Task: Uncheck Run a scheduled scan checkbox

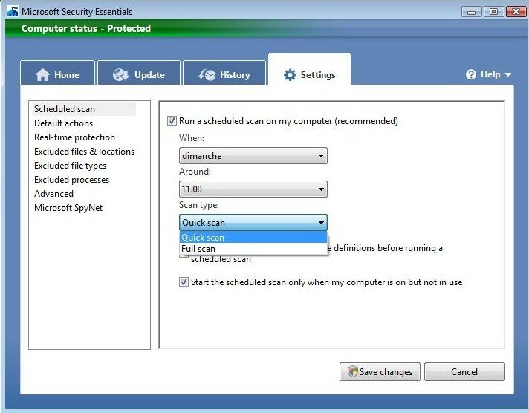Action: coord(172,121)
